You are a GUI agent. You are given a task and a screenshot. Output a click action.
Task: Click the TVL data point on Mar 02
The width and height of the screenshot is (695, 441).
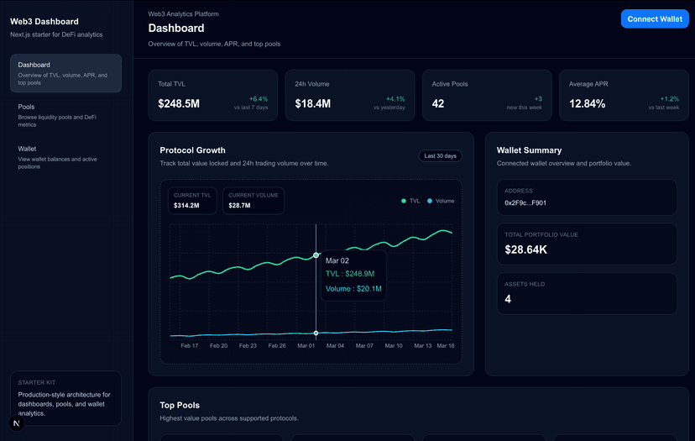pyautogui.click(x=316, y=255)
